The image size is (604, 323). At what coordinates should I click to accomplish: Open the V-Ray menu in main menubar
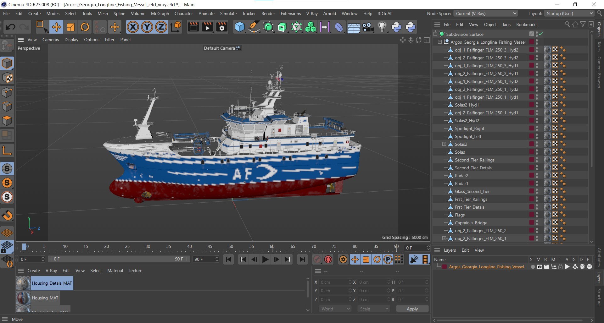[x=312, y=14]
